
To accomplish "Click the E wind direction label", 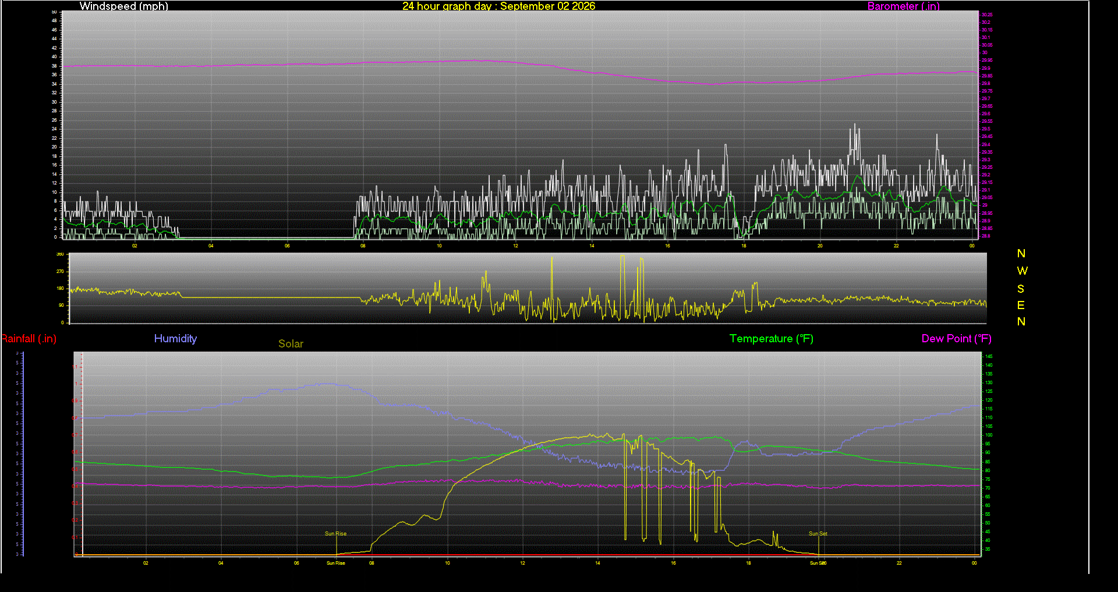I will pyautogui.click(x=1021, y=305).
